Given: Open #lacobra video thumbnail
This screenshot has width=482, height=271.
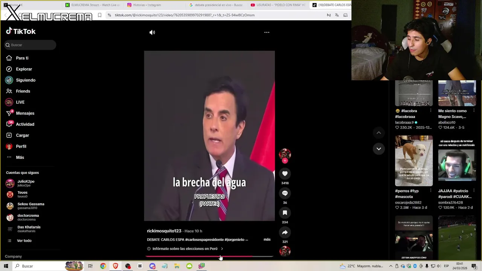Looking at the screenshot, I should [413, 93].
